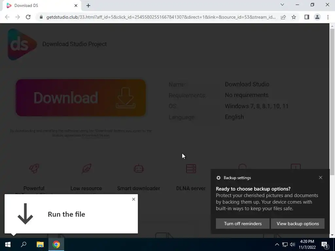Click the 'No requirements' value
Viewport: 335px width, 251px height.
(x=247, y=95)
